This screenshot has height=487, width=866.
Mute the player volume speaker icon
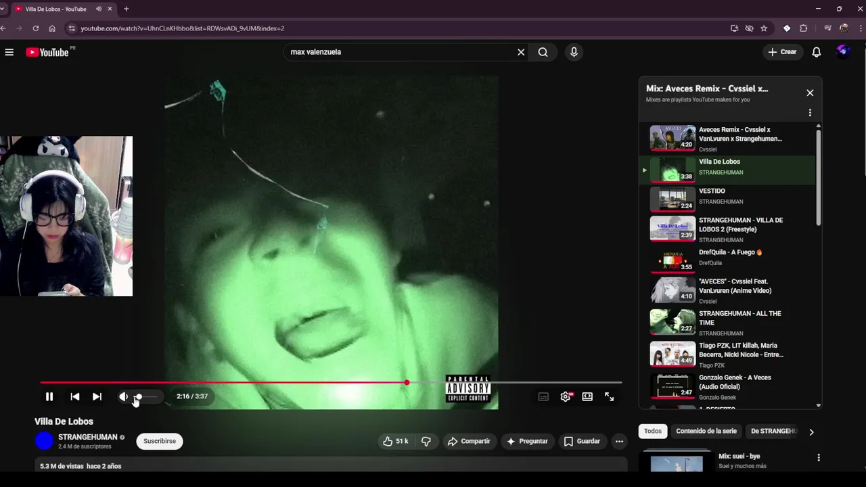pos(123,397)
